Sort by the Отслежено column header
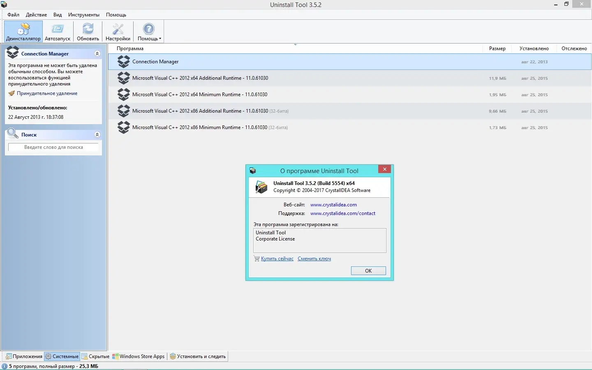 pyautogui.click(x=574, y=49)
